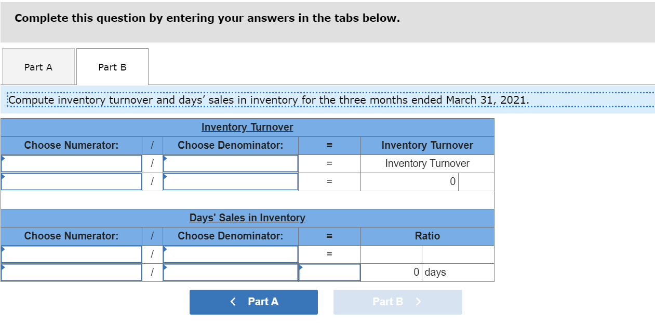Open the first Inventory Turnover denominator dropdown
655x326 pixels.
pos(231,163)
